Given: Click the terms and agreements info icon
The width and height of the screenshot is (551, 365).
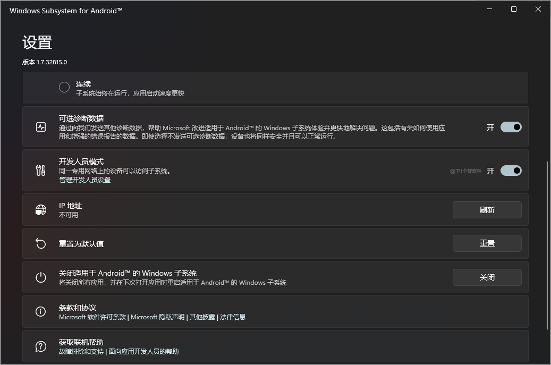Looking at the screenshot, I should tap(41, 311).
